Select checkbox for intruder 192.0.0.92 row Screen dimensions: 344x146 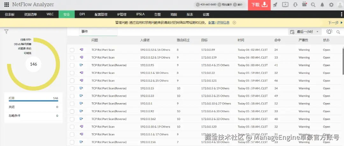click(72, 111)
